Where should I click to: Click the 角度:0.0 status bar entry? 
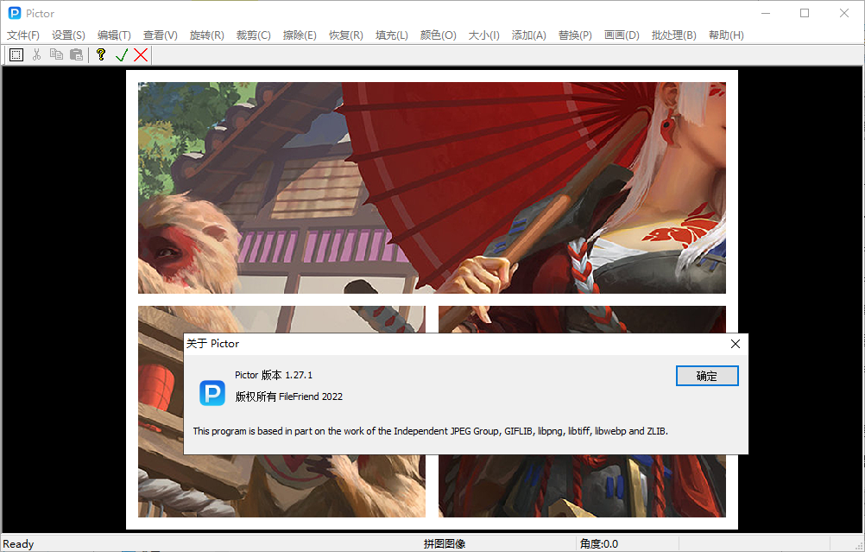coord(599,543)
